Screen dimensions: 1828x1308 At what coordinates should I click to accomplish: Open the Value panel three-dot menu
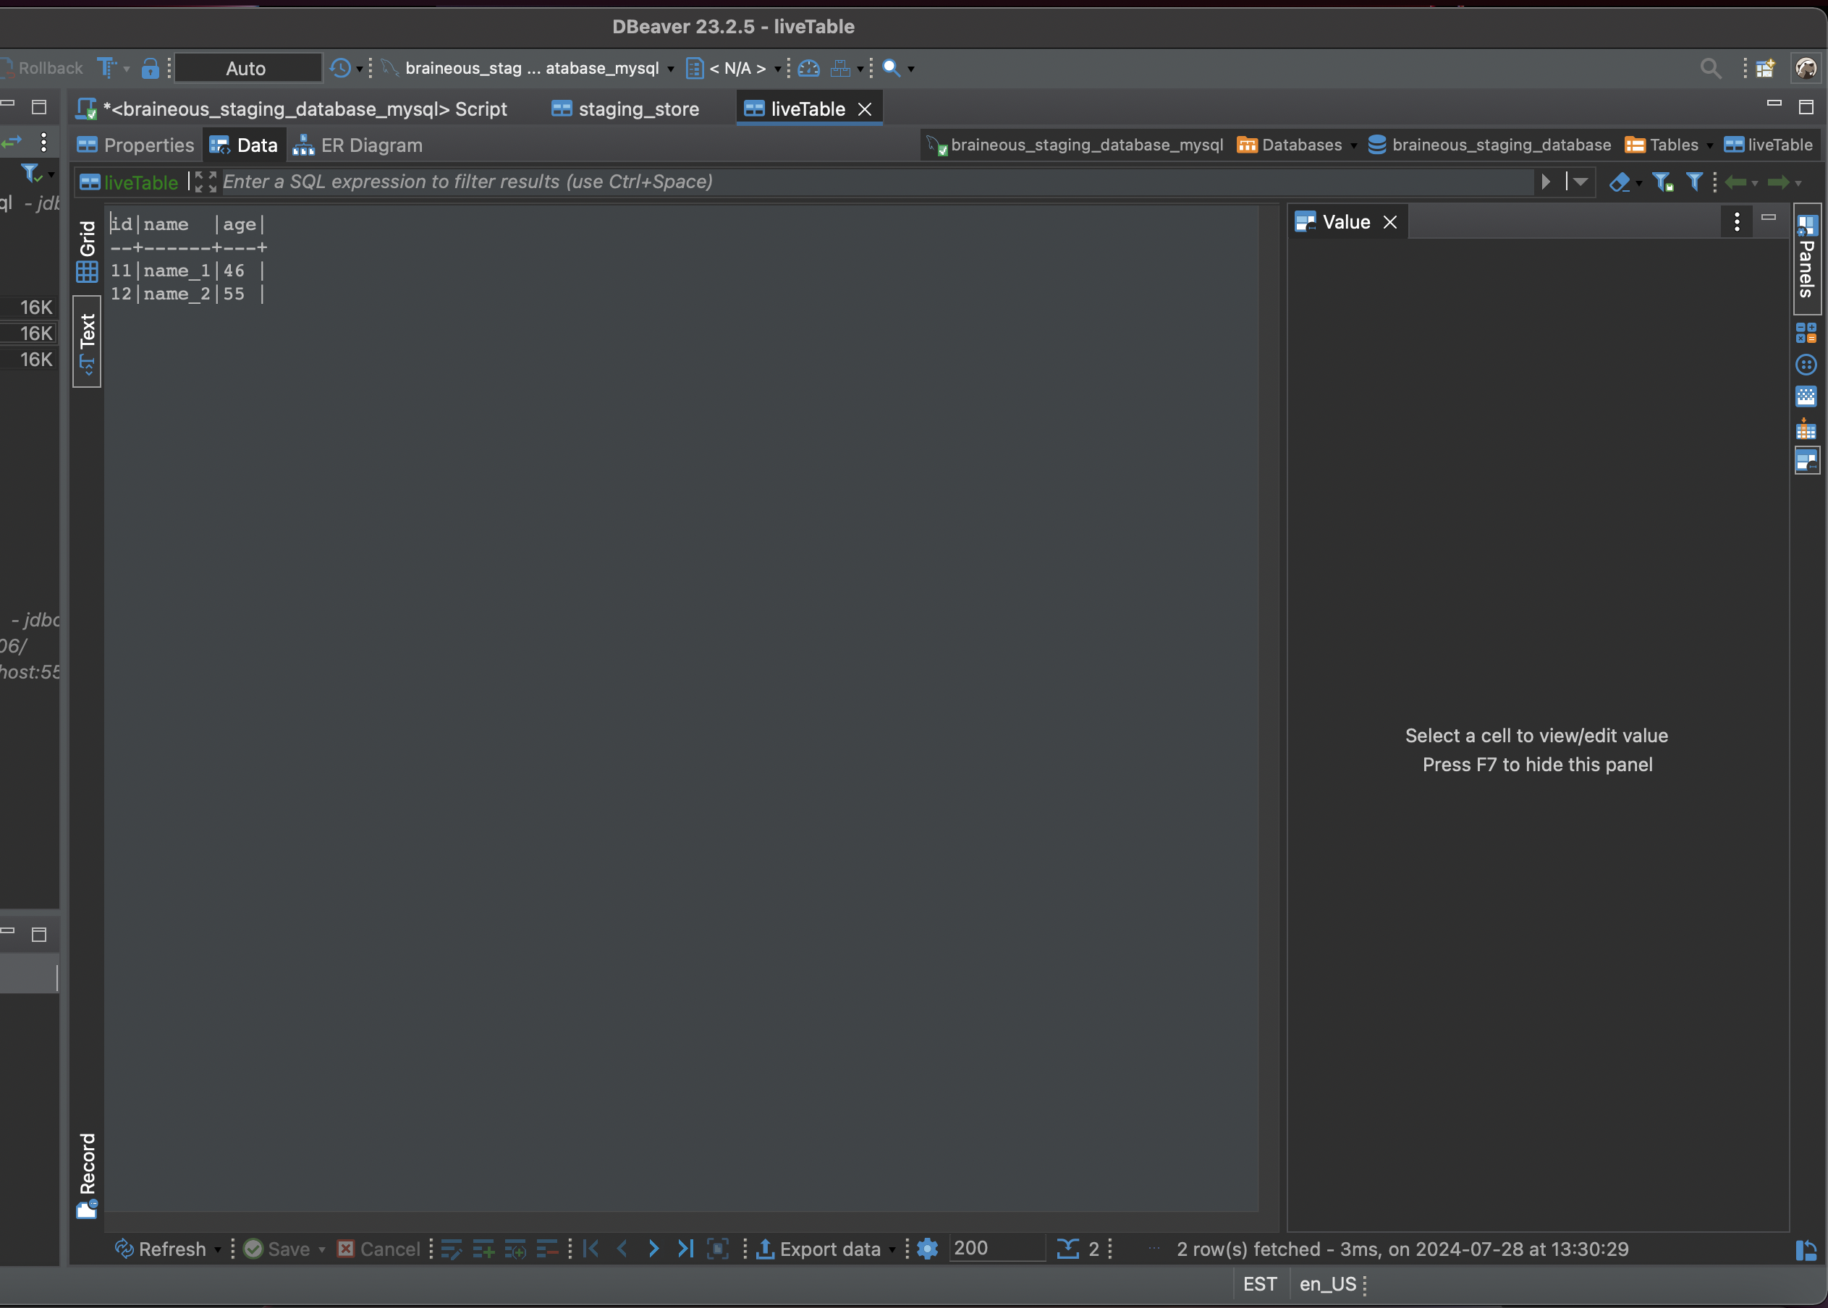1737,221
